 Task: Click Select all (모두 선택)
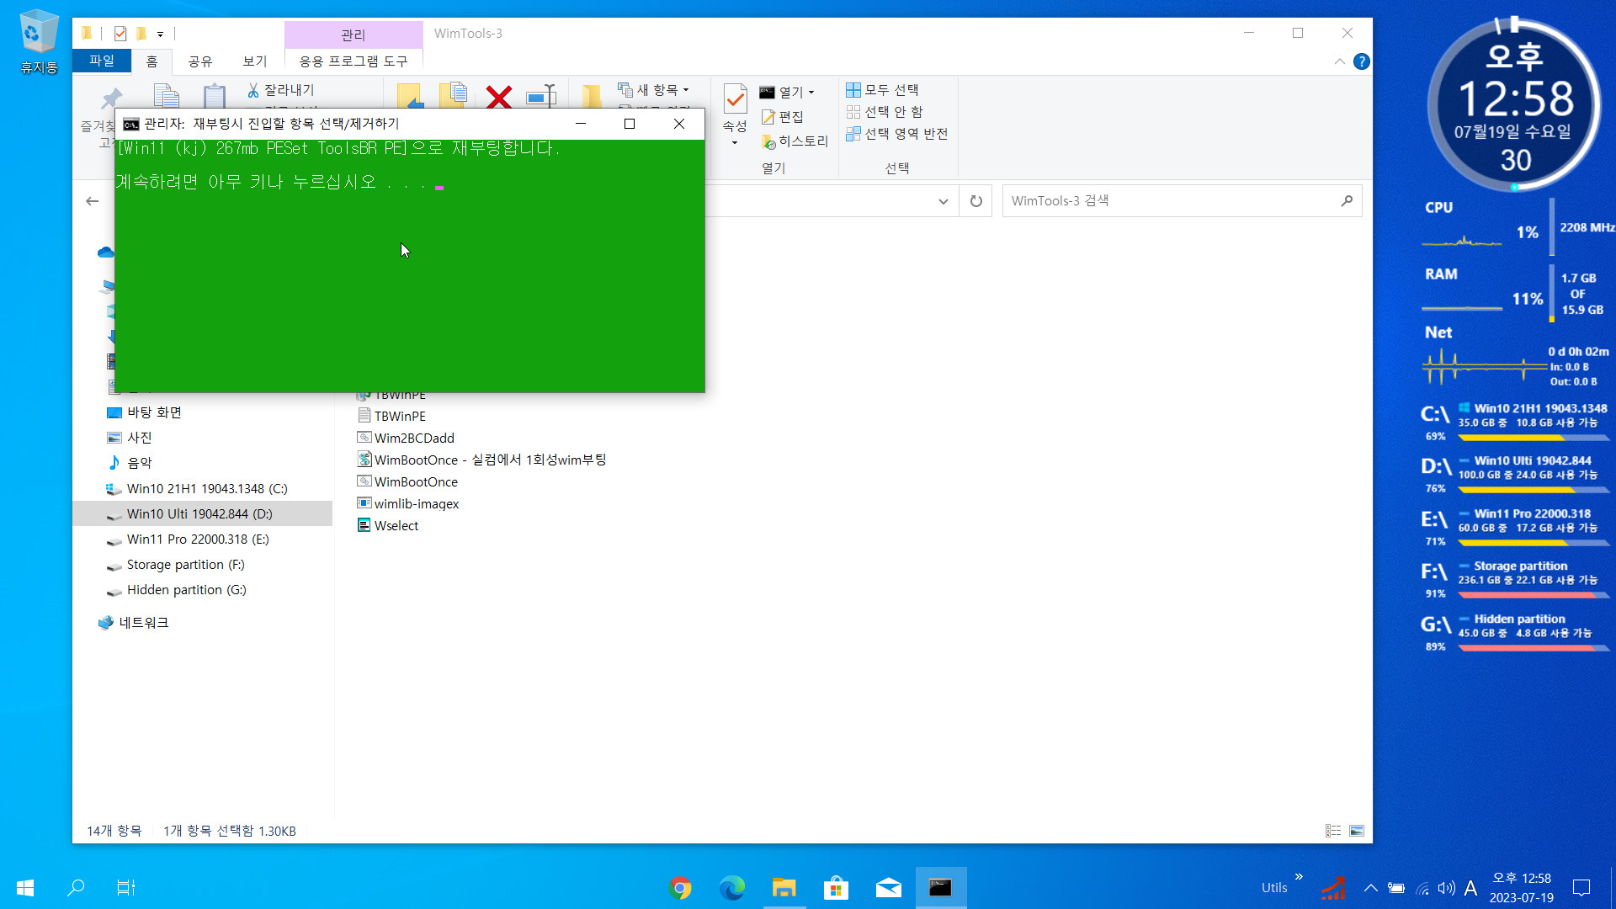tap(882, 89)
